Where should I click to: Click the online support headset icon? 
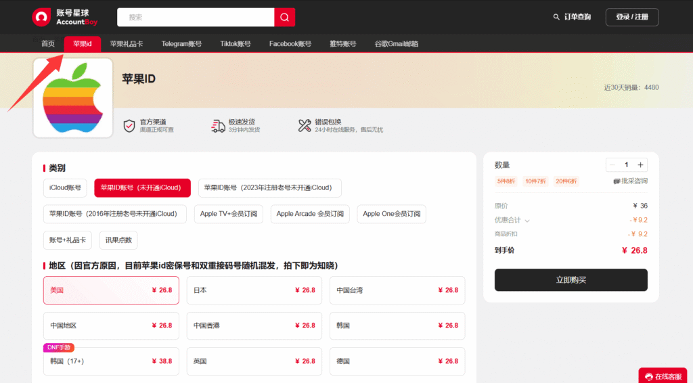(648, 376)
